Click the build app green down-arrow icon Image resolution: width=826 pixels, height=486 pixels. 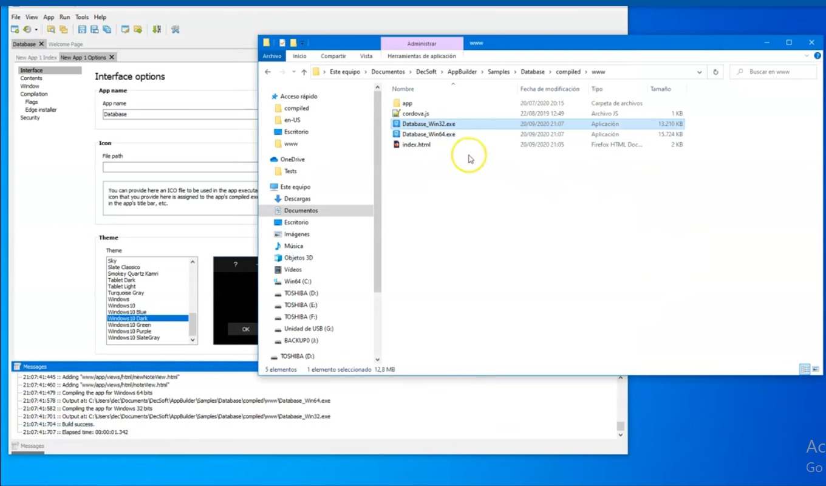click(x=157, y=29)
